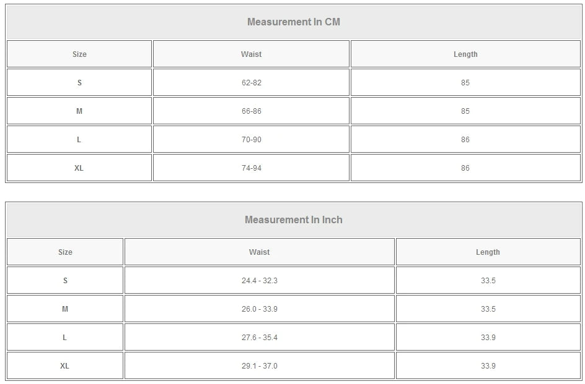Click the 26.0 - 33.9 waist value
Image resolution: width=585 pixels, height=384 pixels.
pyautogui.click(x=259, y=309)
